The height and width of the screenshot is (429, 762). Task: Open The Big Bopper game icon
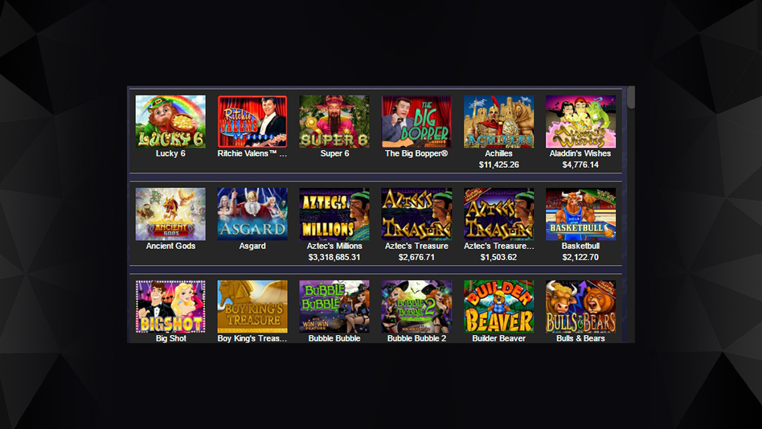click(417, 121)
